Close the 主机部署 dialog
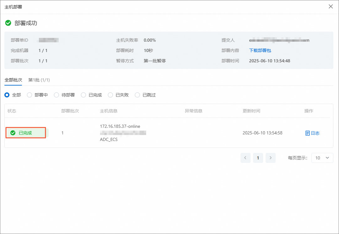Image resolution: width=339 pixels, height=234 pixels. pos(331,7)
